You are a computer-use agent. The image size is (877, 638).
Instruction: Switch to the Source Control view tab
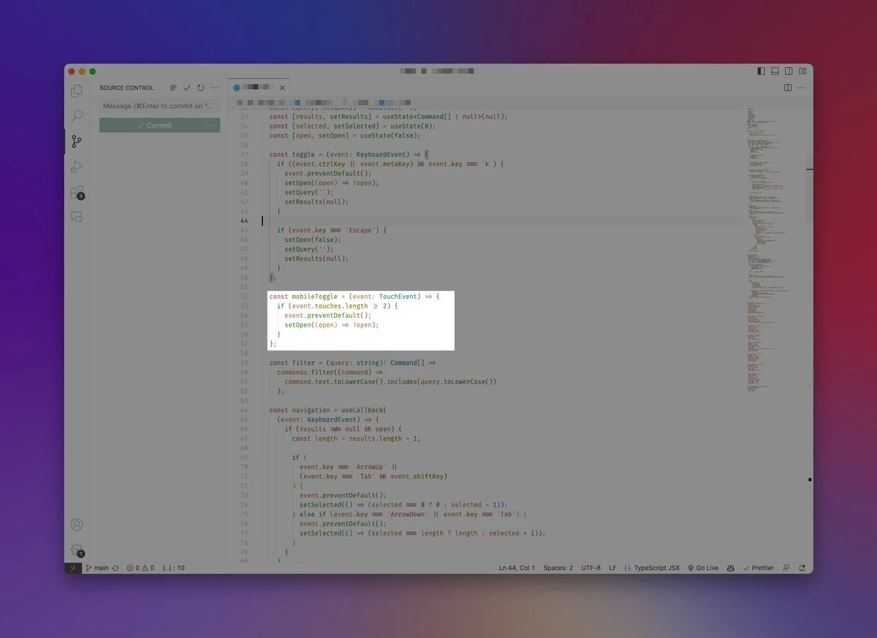tap(77, 141)
